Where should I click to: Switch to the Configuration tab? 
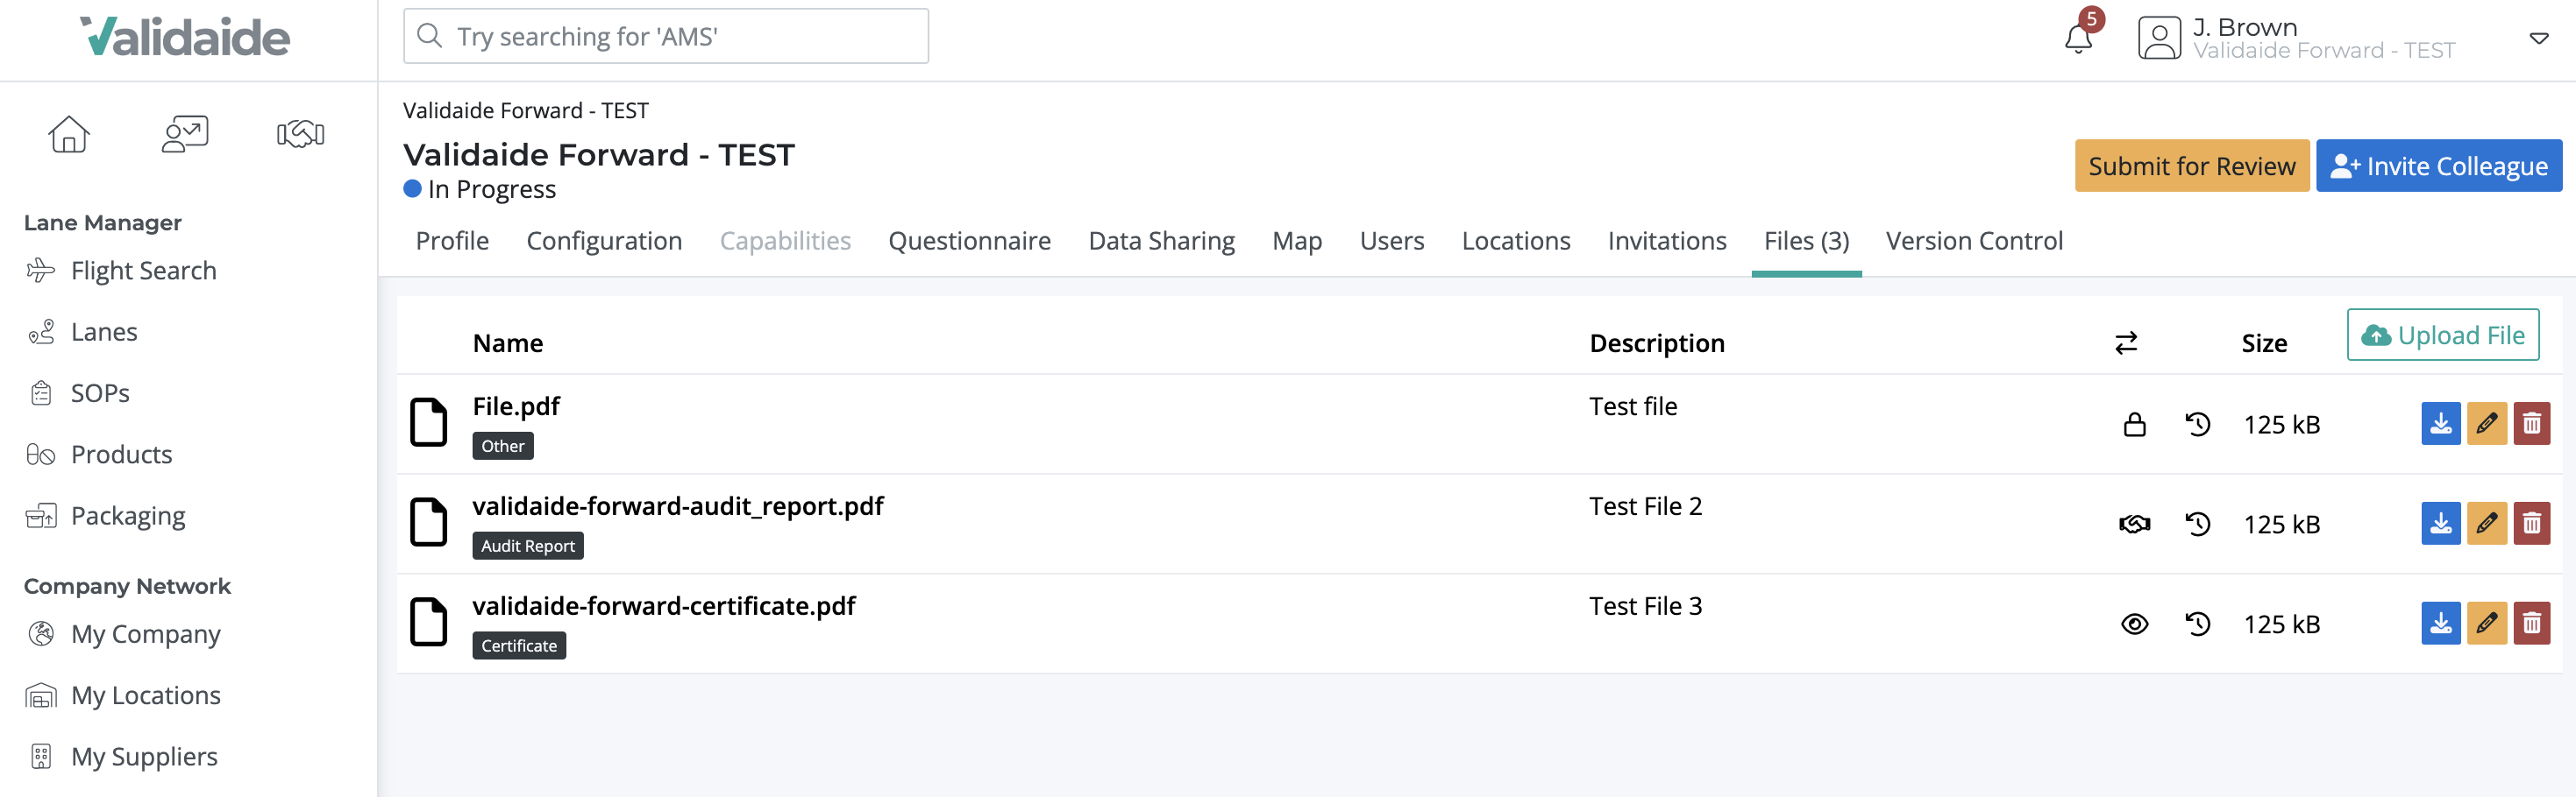click(604, 241)
